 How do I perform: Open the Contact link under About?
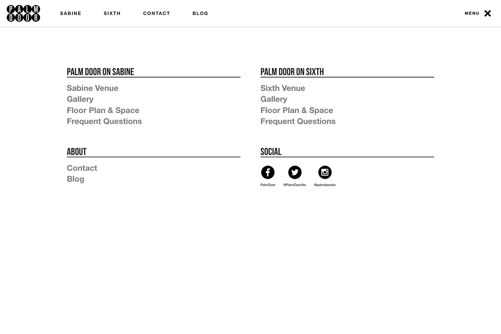(x=82, y=168)
